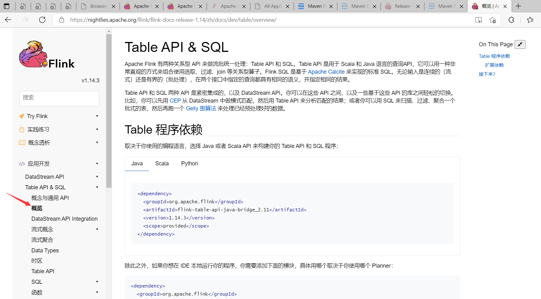
Task: Expand the 概念透析 section arrow
Action: pyautogui.click(x=97, y=143)
